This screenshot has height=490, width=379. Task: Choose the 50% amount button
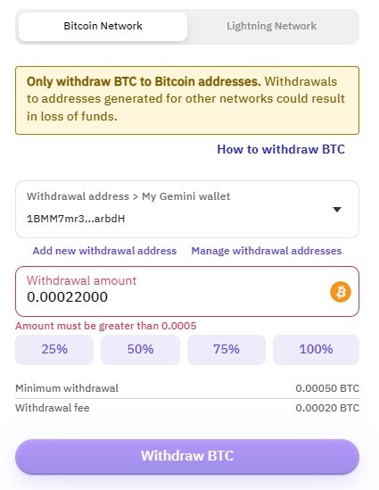coord(140,349)
